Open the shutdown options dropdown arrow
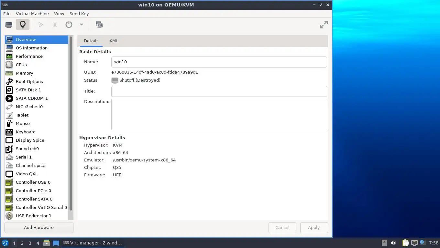The height and width of the screenshot is (248, 440). (82, 25)
